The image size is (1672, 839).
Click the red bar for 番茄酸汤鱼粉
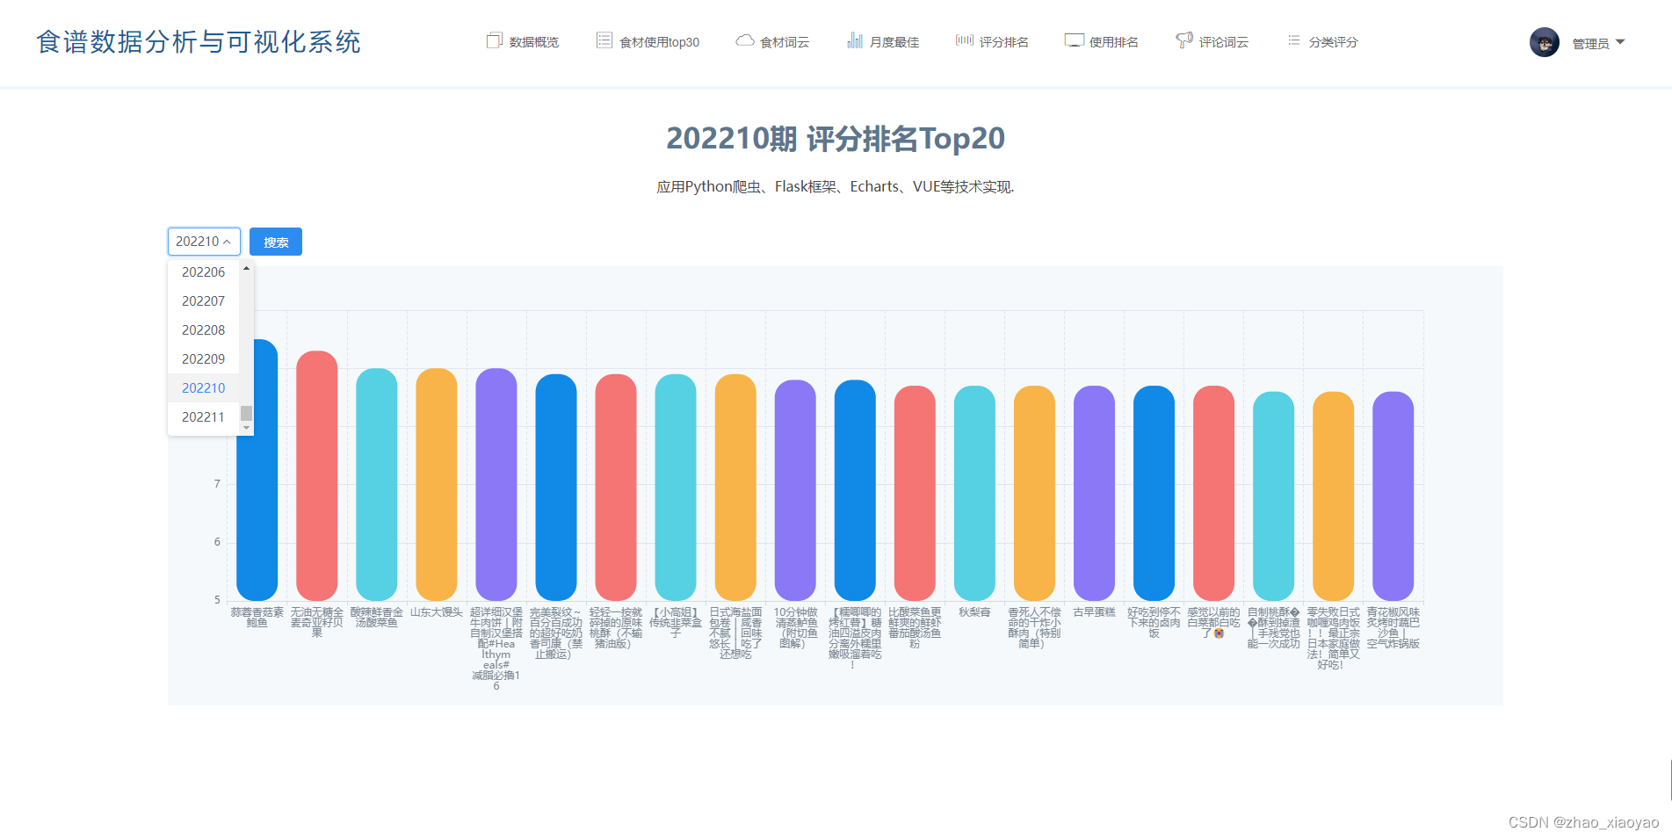click(915, 493)
